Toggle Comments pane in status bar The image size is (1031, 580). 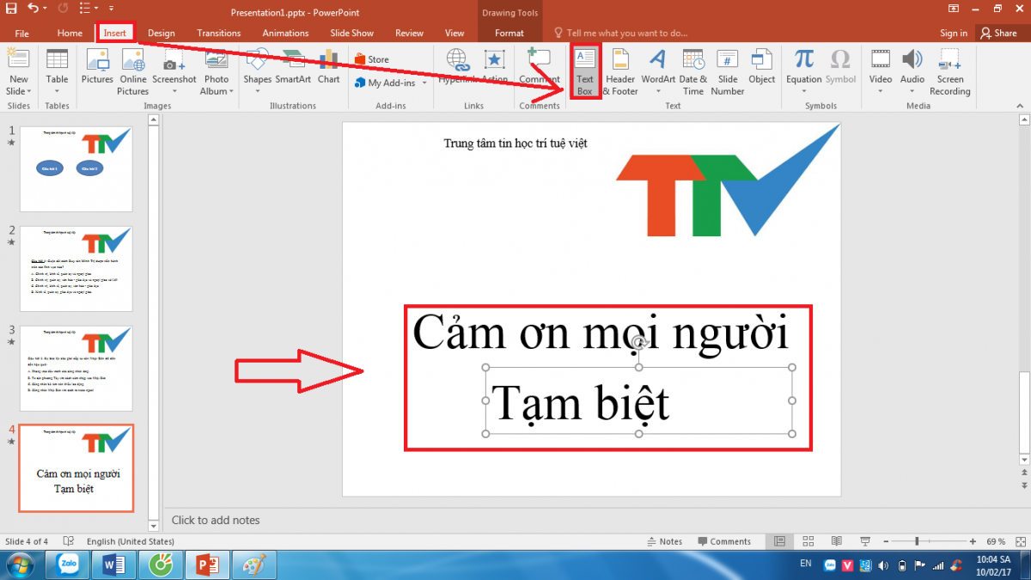tap(723, 541)
